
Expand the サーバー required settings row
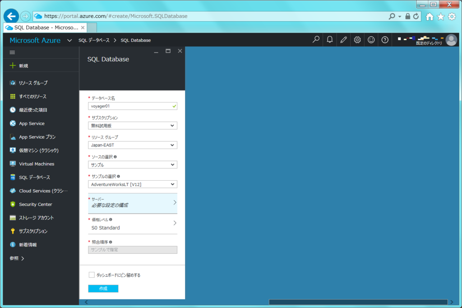133,203
